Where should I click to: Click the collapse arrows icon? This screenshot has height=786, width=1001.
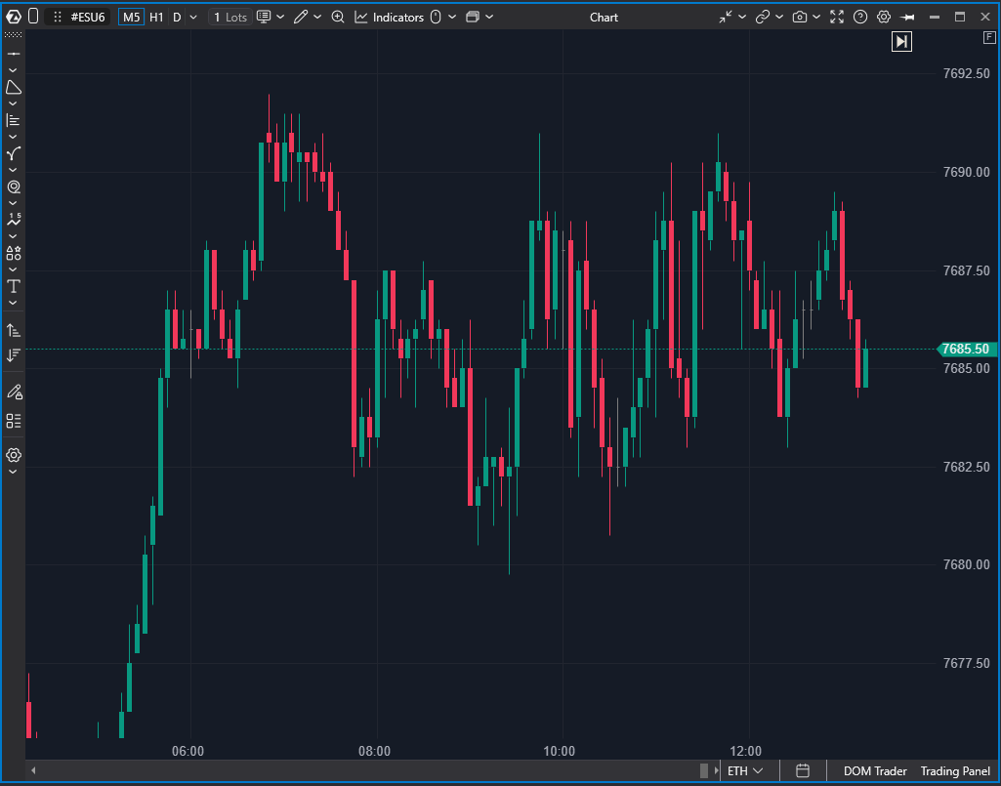[726, 18]
